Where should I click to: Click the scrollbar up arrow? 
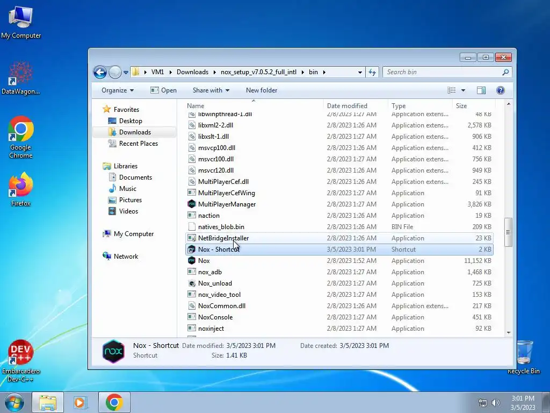tap(508, 104)
